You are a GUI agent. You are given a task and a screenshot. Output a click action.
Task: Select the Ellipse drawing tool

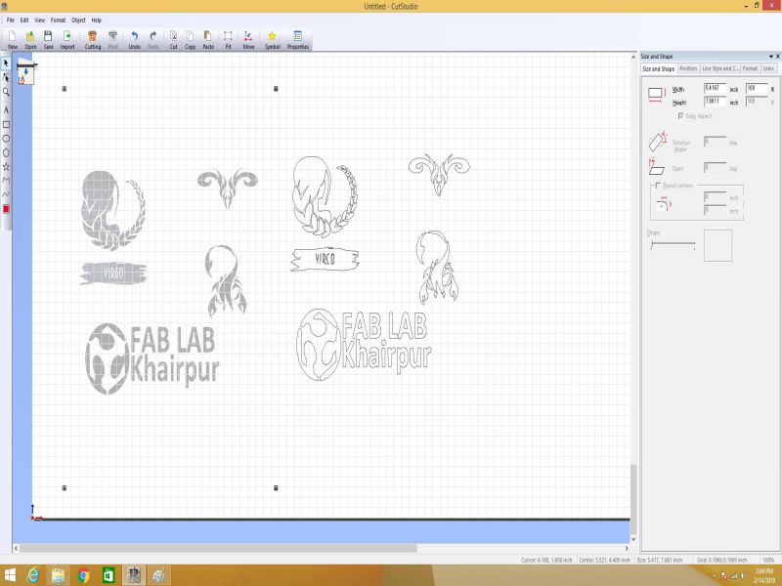click(6, 139)
